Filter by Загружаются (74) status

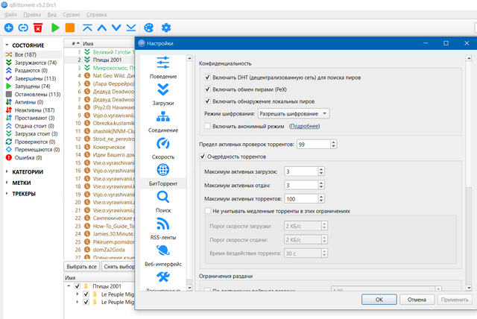coord(36,63)
